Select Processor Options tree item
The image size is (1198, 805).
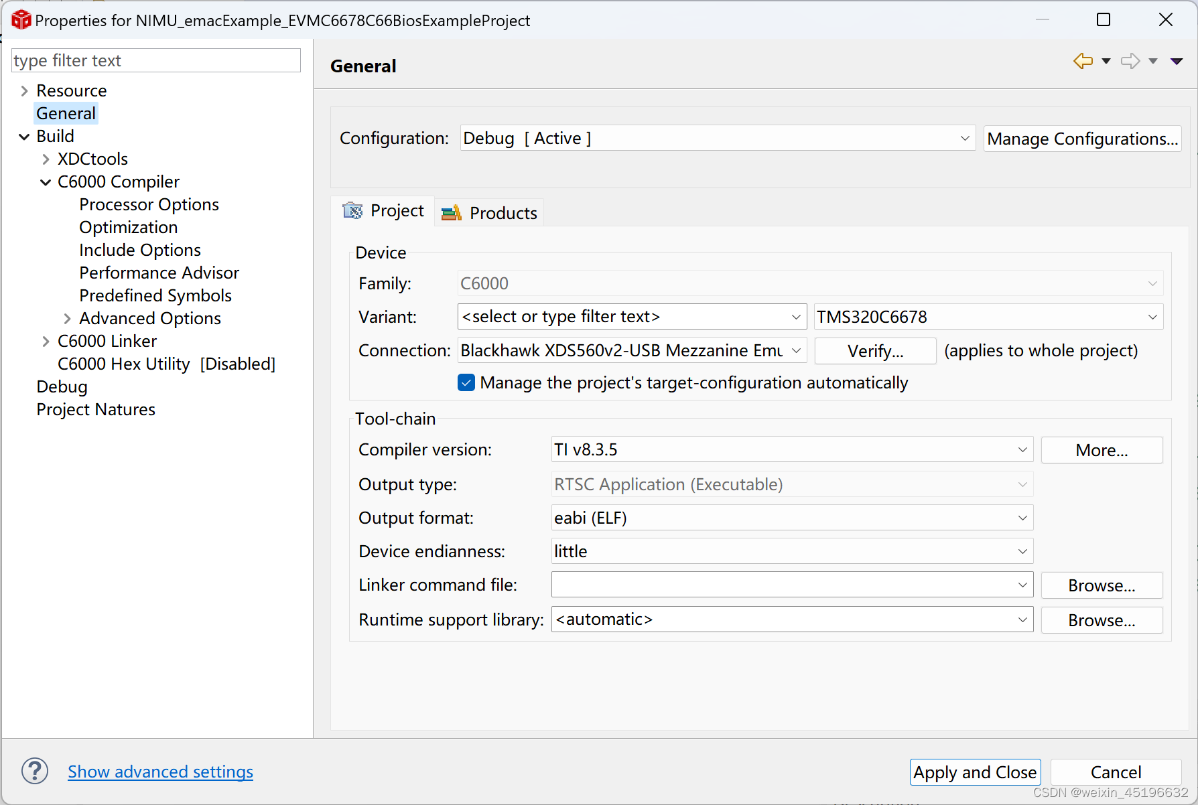[x=149, y=204]
